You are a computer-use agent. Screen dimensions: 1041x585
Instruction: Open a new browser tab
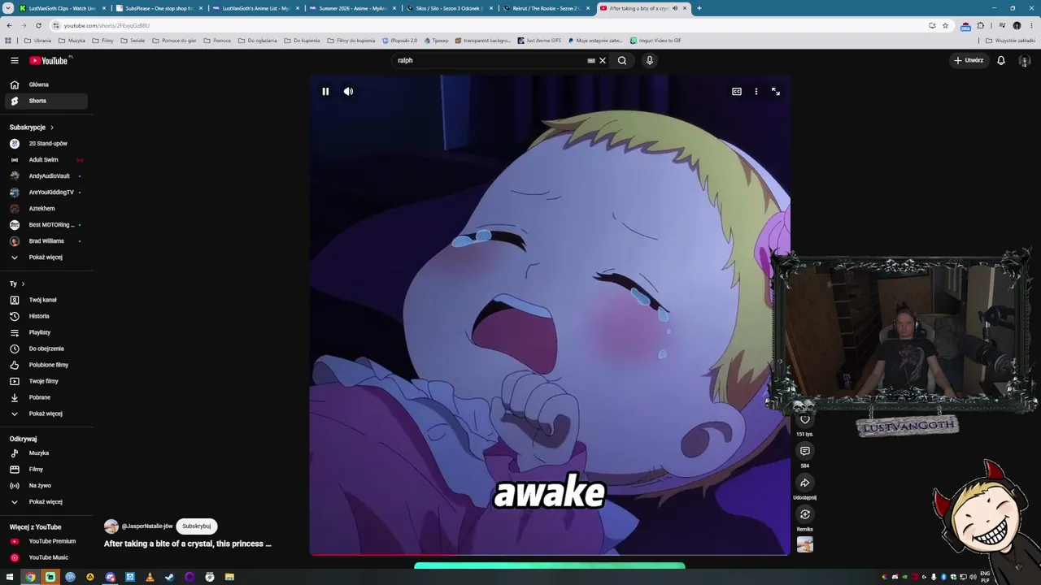(699, 8)
